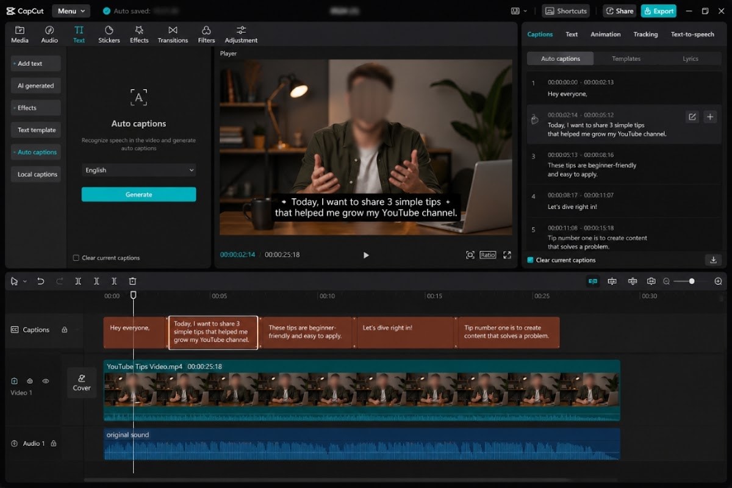Click the CapCut logo
This screenshot has height=488, width=732.
(24, 11)
